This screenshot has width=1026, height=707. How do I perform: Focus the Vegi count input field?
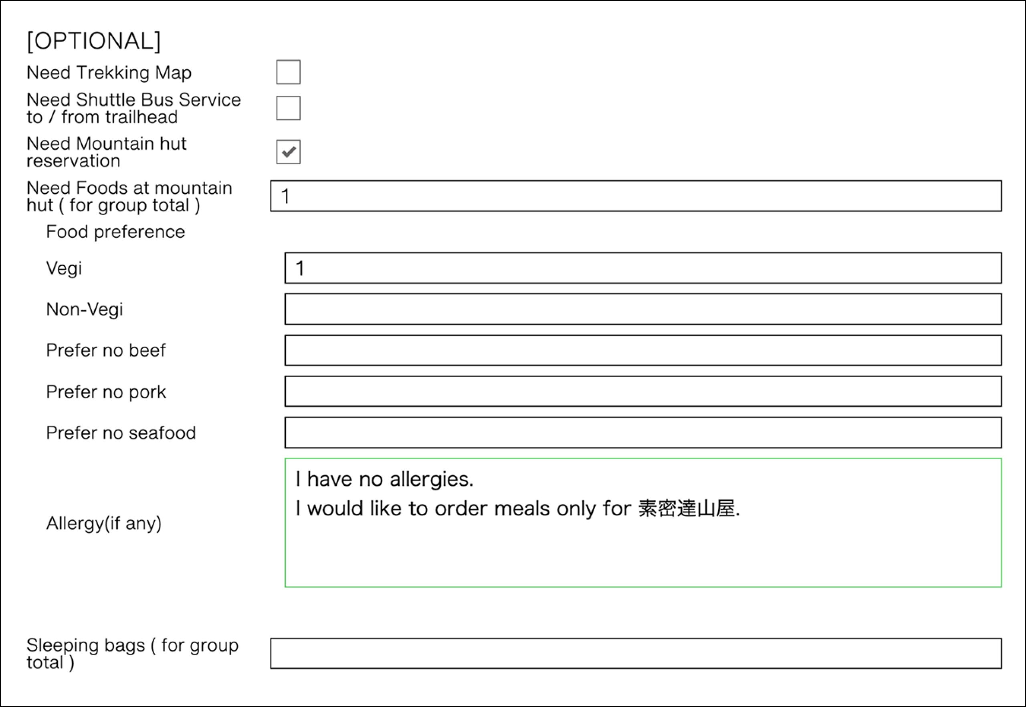coord(643,268)
